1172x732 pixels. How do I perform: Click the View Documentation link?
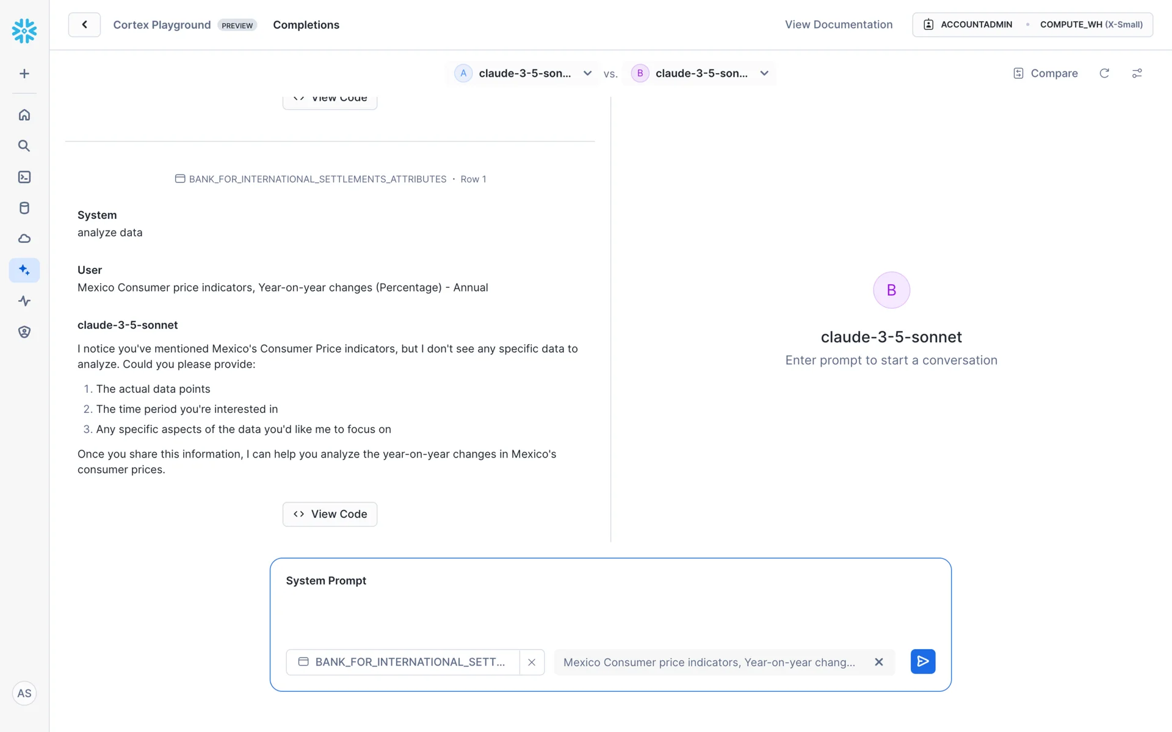tap(839, 24)
